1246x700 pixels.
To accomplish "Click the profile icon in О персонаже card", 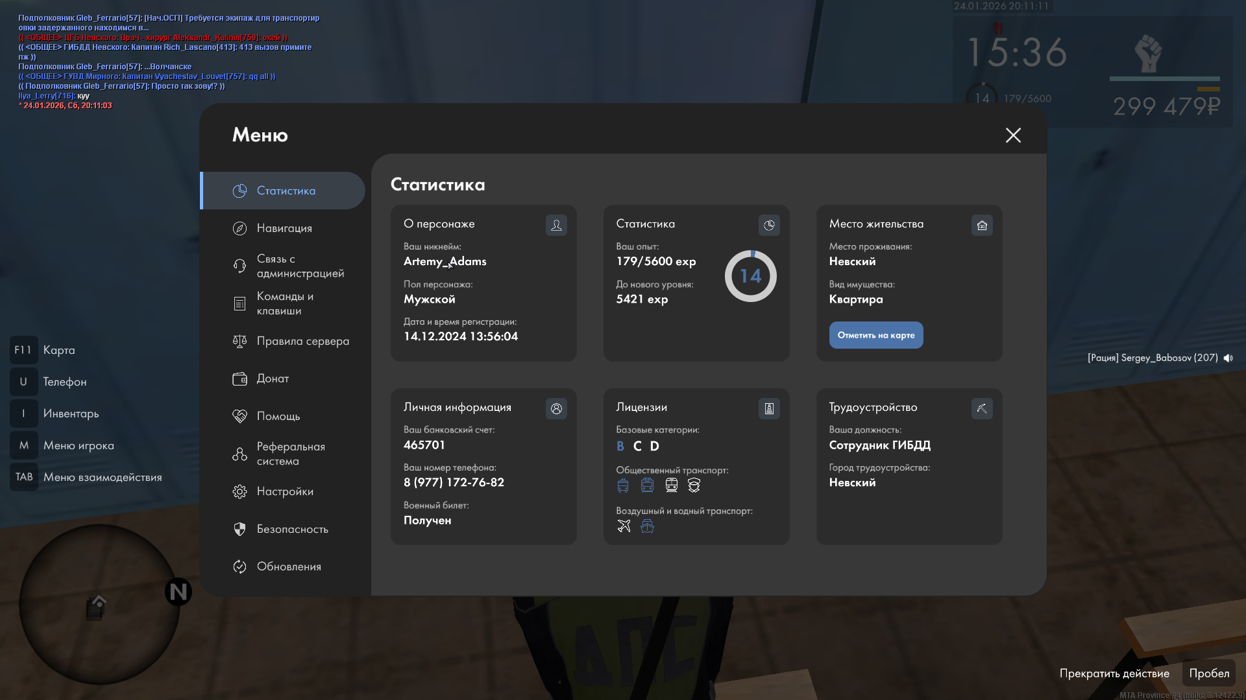I will coord(556,225).
